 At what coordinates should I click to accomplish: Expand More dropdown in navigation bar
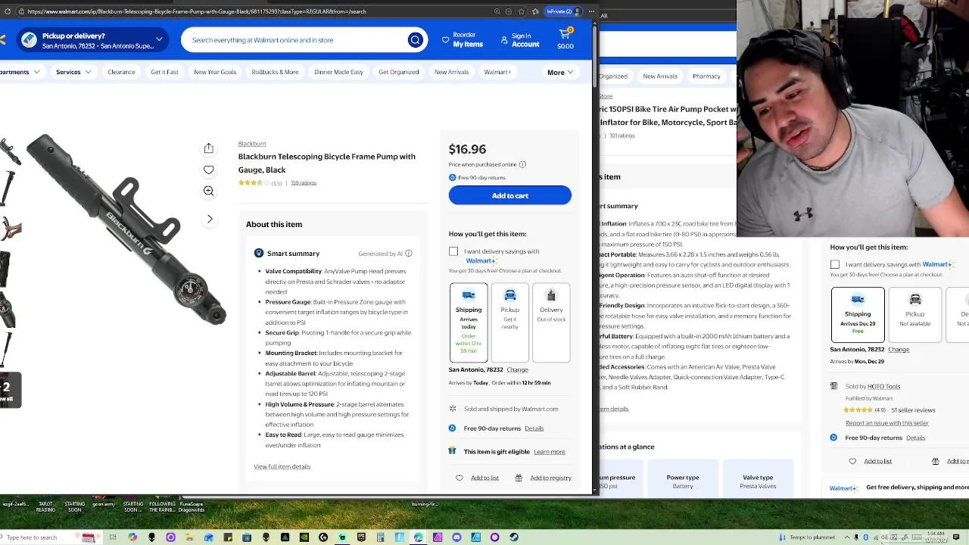[x=560, y=73]
